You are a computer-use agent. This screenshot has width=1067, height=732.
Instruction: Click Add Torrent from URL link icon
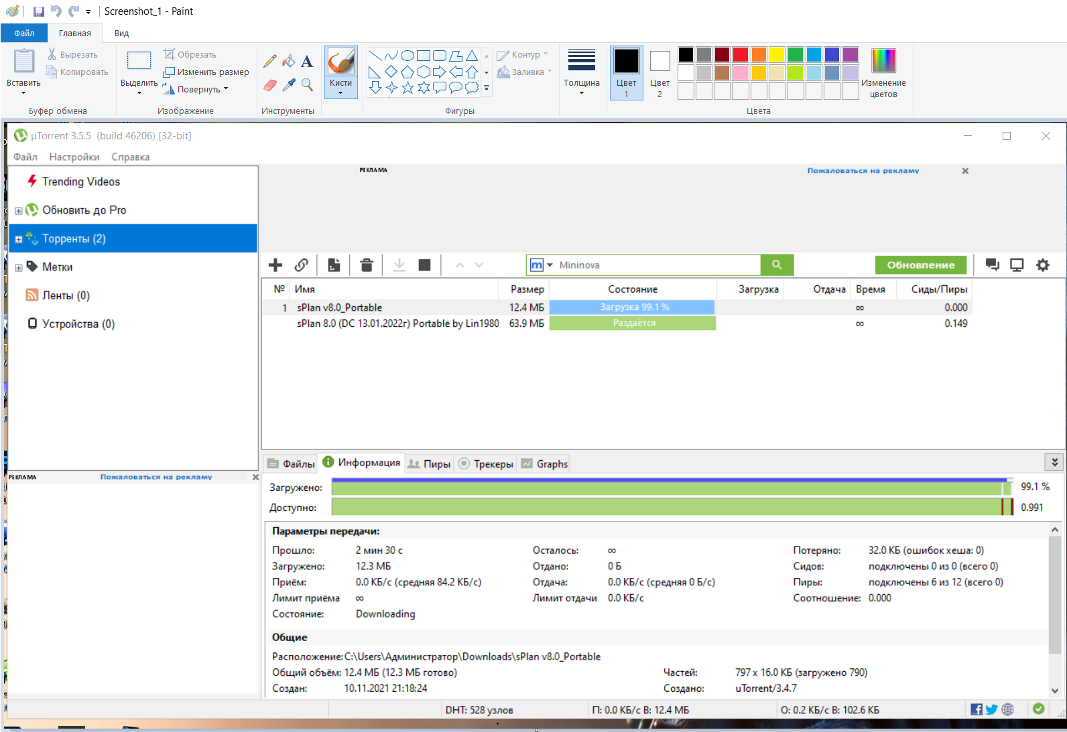coord(302,265)
